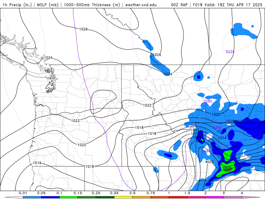Click the purple 5280 thickness label
Viewport: 265px width, 199px height.
click(x=208, y=101)
